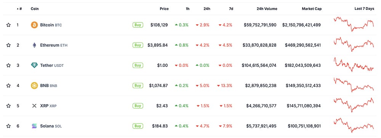Sort by the 7d change column header

(x=231, y=9)
